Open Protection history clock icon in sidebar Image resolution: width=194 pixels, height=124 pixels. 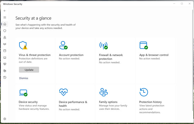click(5, 77)
